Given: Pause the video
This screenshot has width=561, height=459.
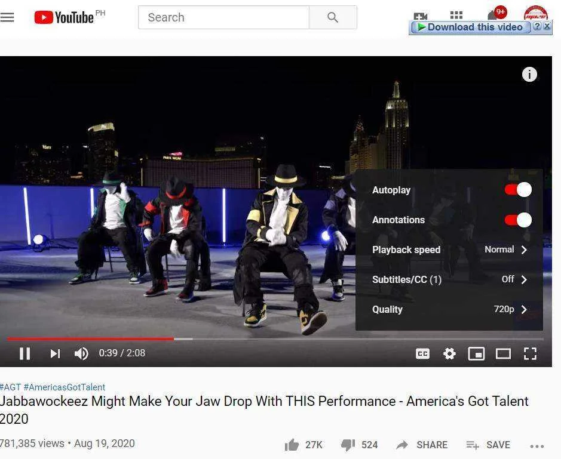Looking at the screenshot, I should click(24, 353).
